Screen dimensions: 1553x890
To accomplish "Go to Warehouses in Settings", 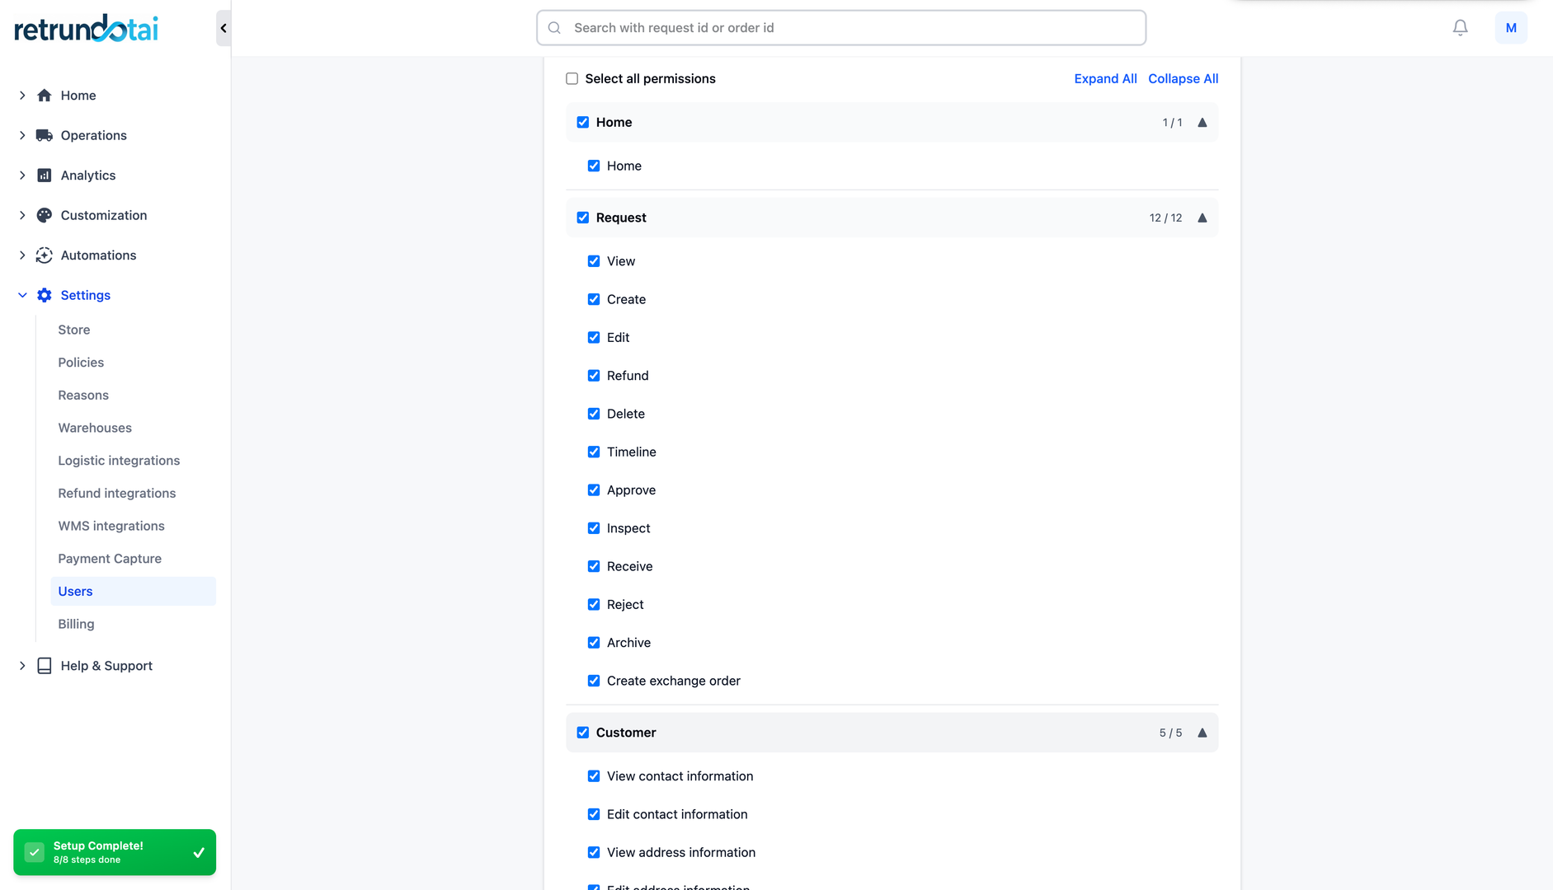I will (x=95, y=428).
